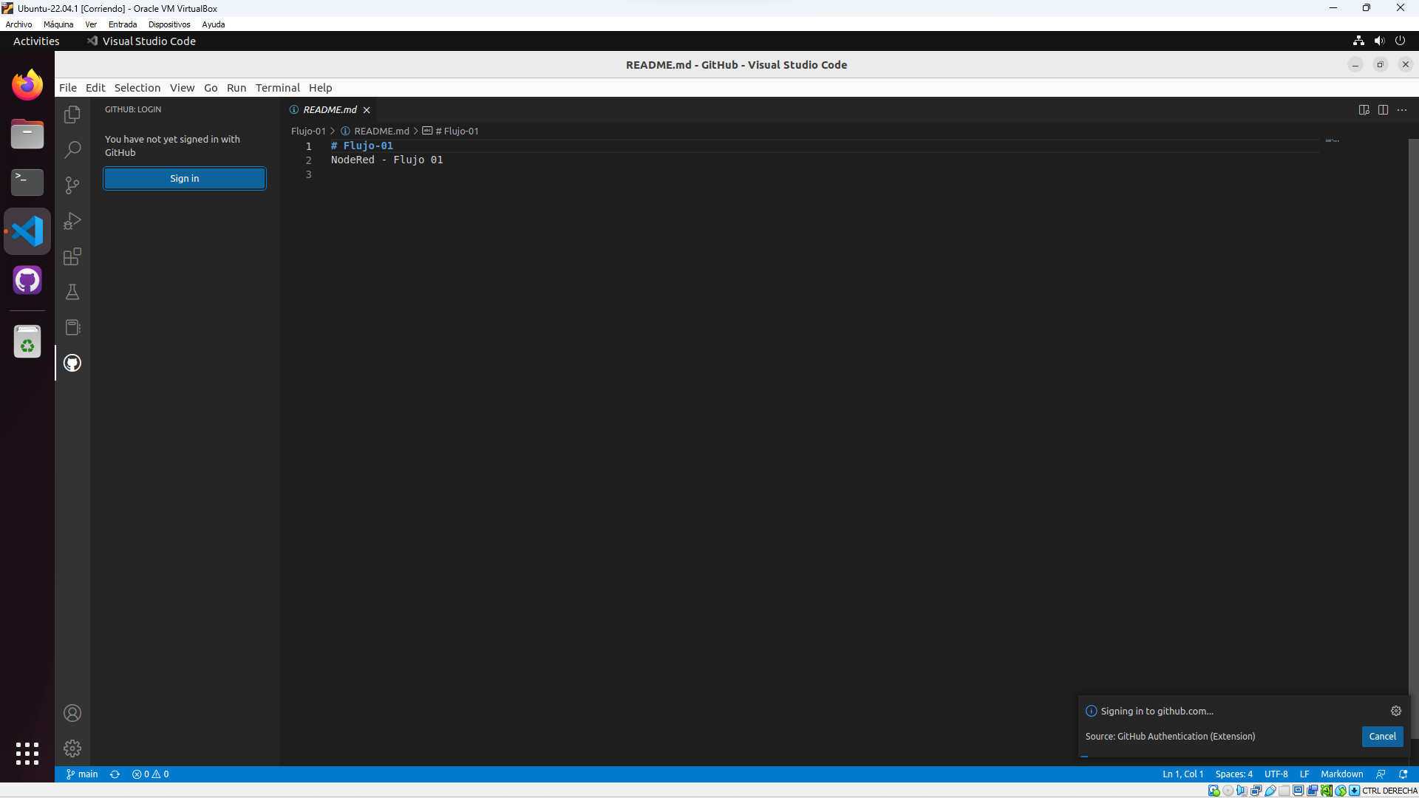Open the Extensions view icon
The height and width of the screenshot is (798, 1419).
point(72,256)
